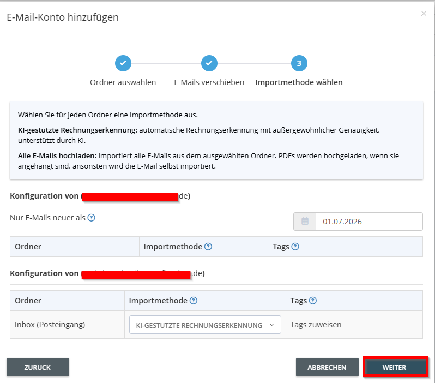Viewport: 435px width, 383px height.
Task: Edit the date field 01.07.2026
Action: (369, 222)
